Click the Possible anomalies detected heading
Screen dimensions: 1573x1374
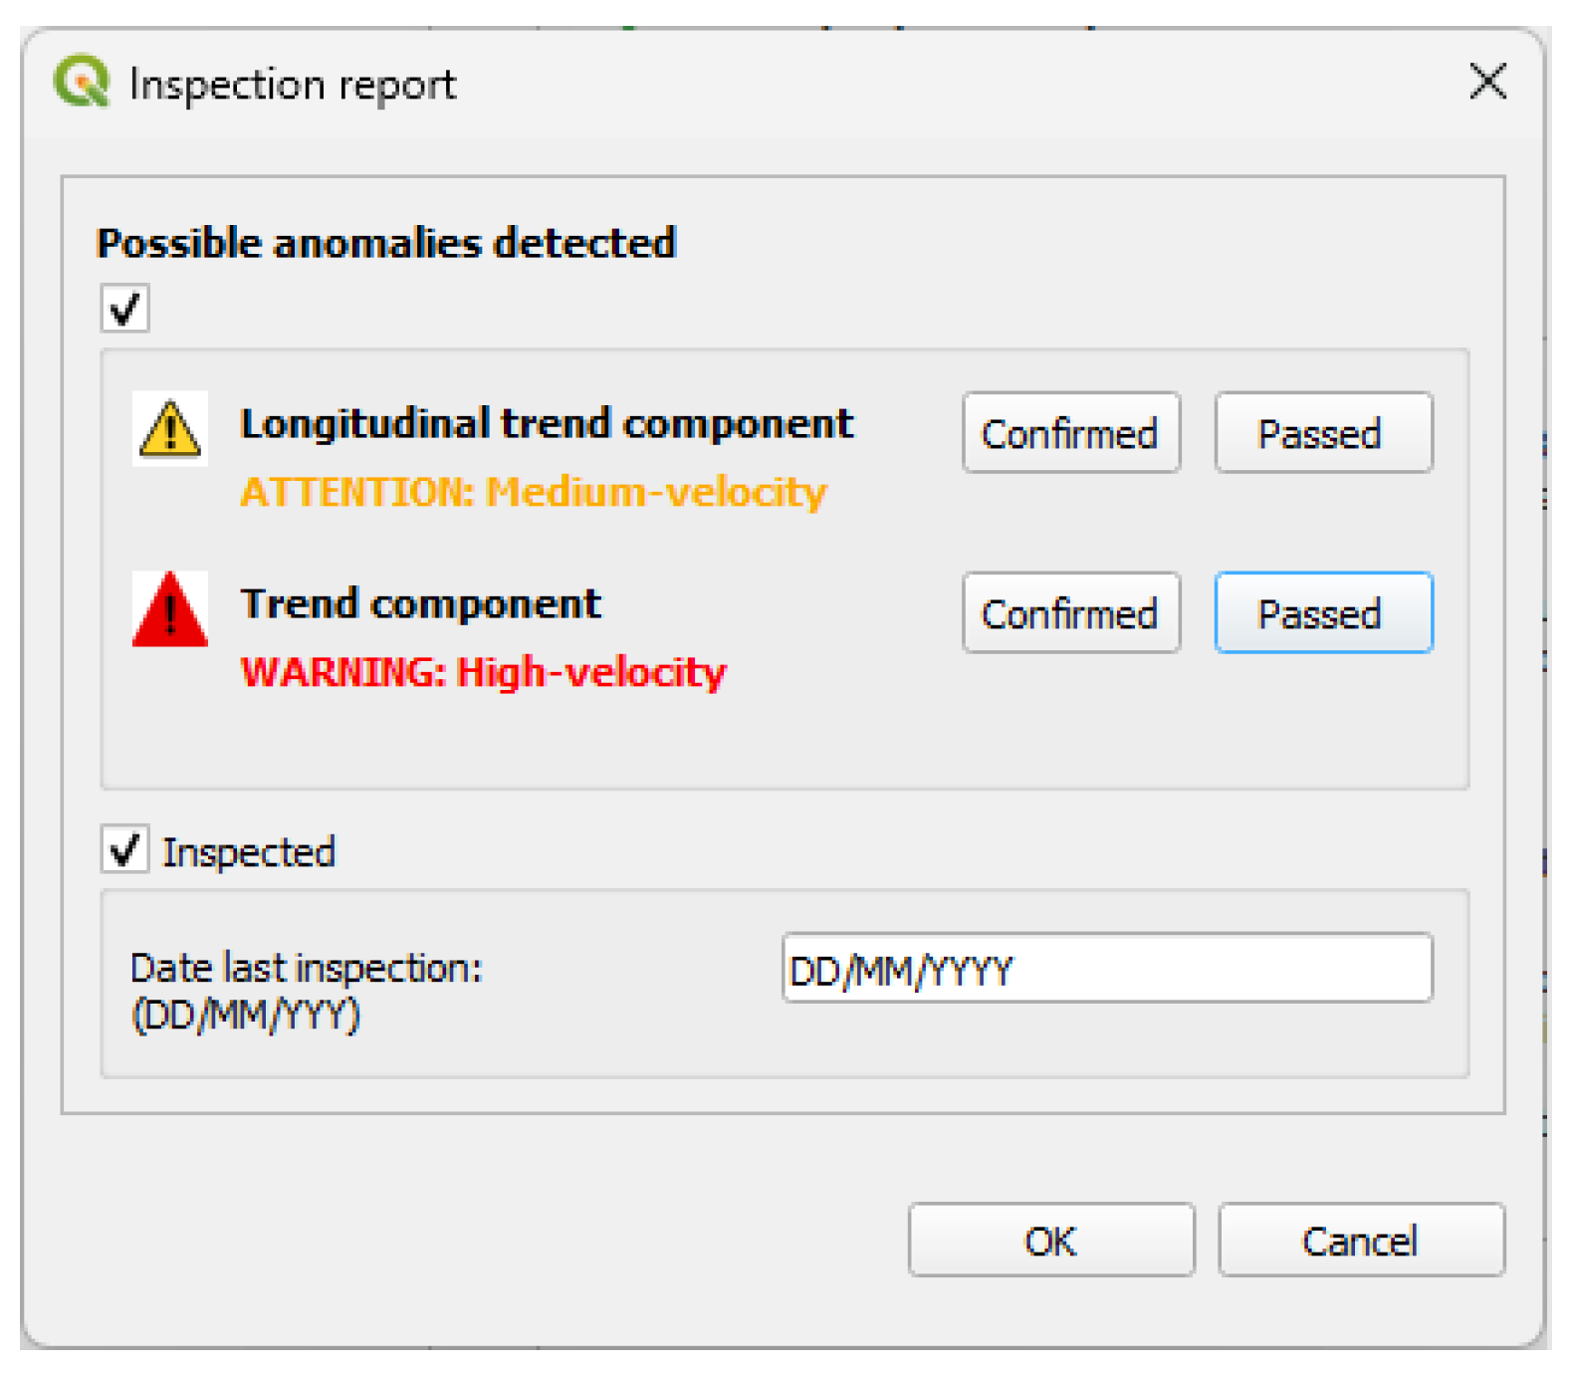coord(388,241)
